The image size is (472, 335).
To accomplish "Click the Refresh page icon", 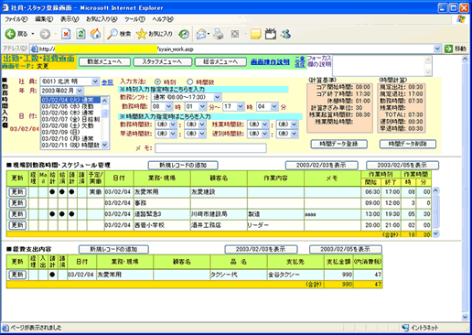I will [x=80, y=34].
